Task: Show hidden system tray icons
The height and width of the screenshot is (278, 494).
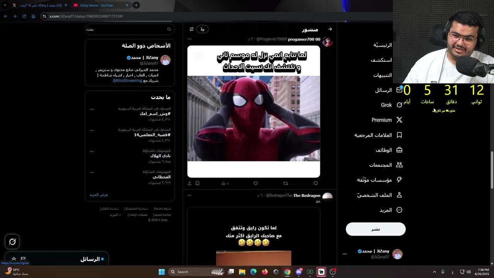Action: (x=434, y=272)
